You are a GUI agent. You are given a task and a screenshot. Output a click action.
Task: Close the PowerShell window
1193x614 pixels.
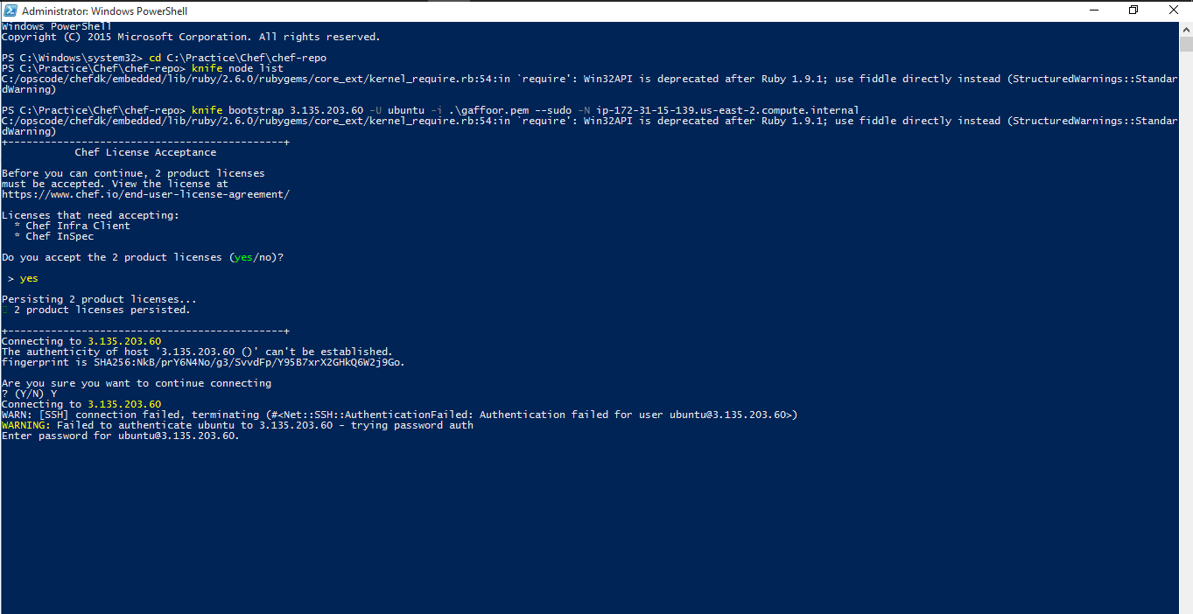tap(1173, 10)
